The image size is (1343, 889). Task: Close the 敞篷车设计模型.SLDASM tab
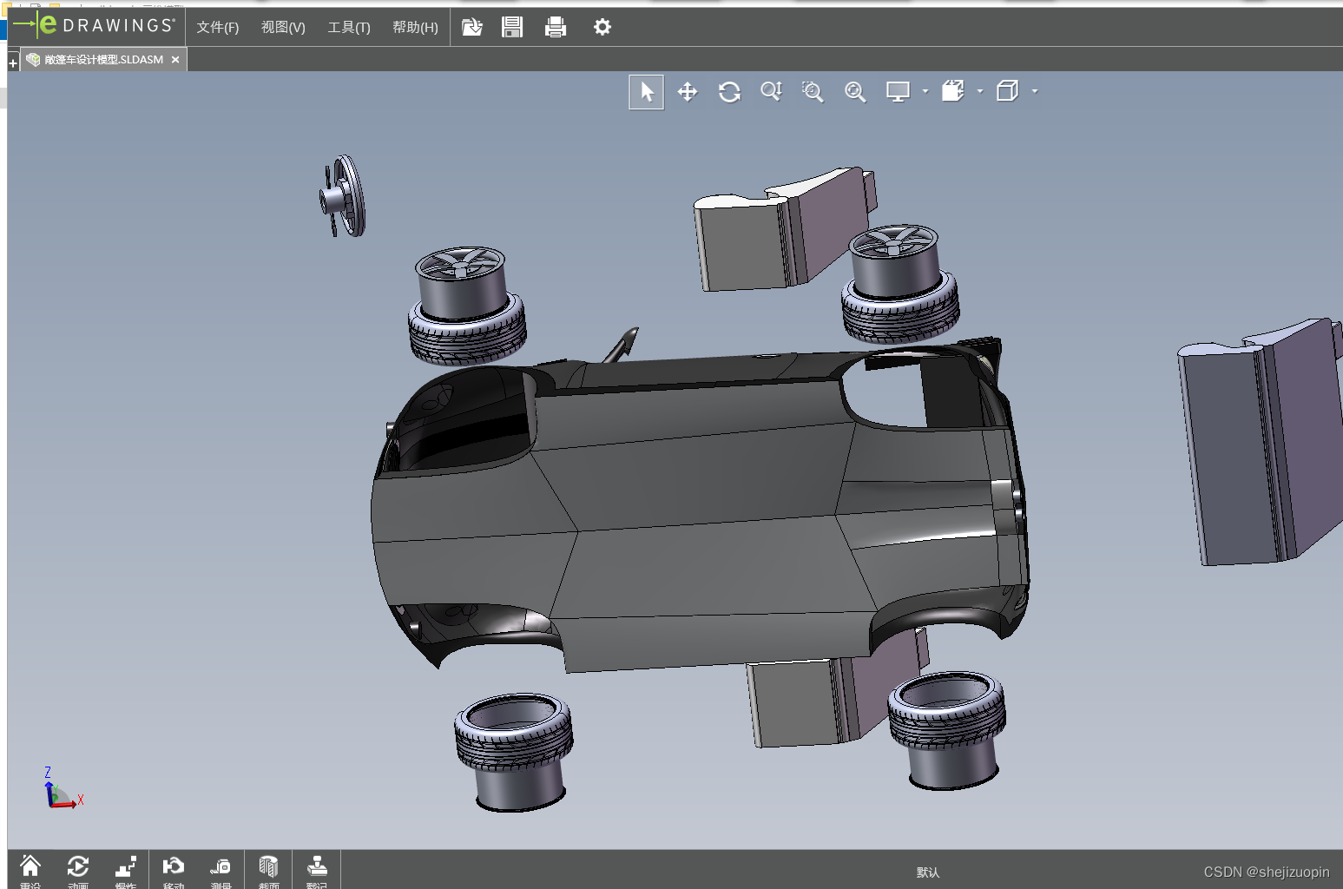point(175,60)
